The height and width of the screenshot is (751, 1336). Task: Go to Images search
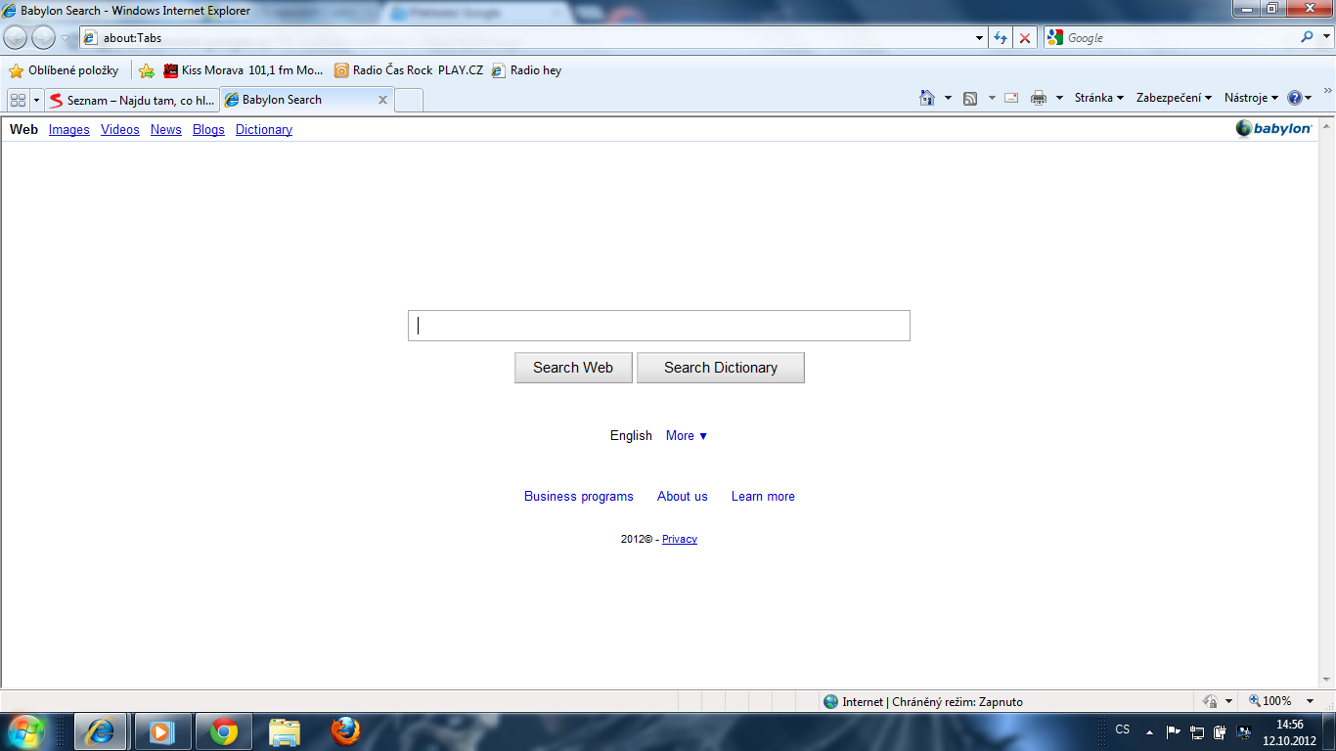(x=69, y=129)
